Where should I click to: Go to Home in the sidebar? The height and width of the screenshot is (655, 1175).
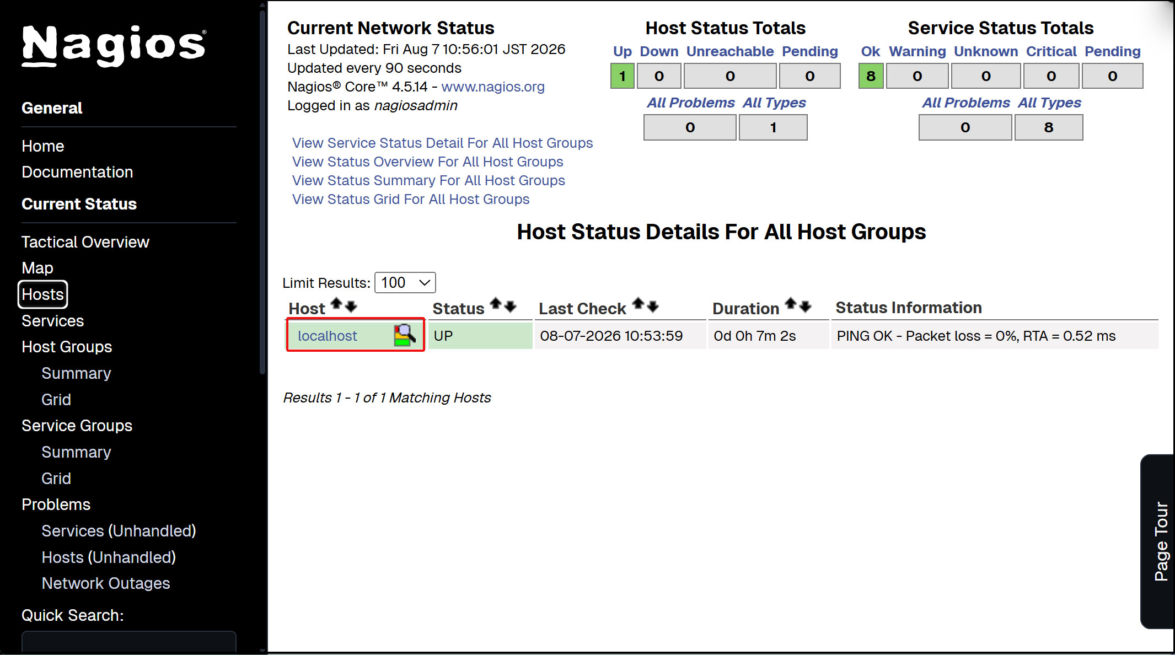(x=43, y=146)
